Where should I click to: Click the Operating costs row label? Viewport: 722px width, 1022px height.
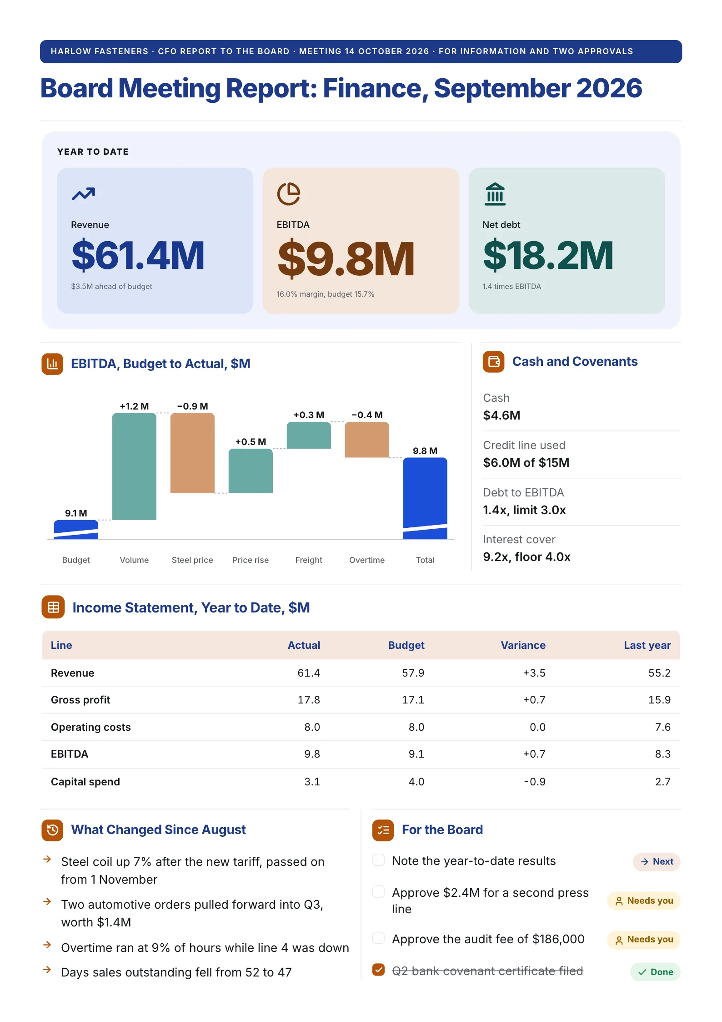(x=90, y=727)
